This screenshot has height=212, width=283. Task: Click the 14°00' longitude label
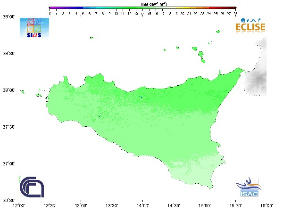coord(143,205)
